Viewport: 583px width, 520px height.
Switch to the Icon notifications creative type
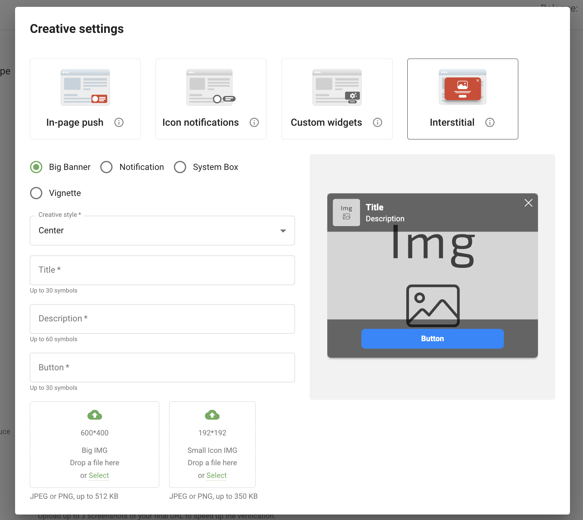point(211,99)
